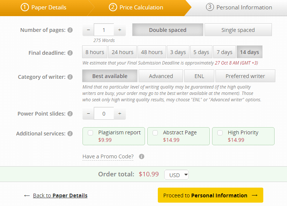Click the Power Point slides input field
This screenshot has width=287, height=206.
point(104,113)
